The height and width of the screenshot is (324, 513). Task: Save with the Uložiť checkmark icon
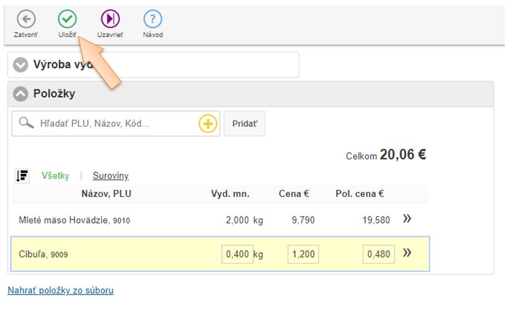67,19
